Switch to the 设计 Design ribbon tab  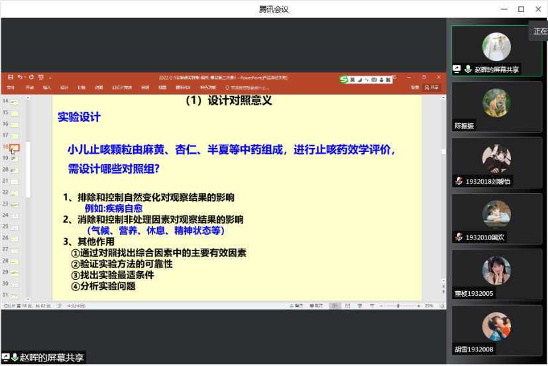click(x=64, y=88)
